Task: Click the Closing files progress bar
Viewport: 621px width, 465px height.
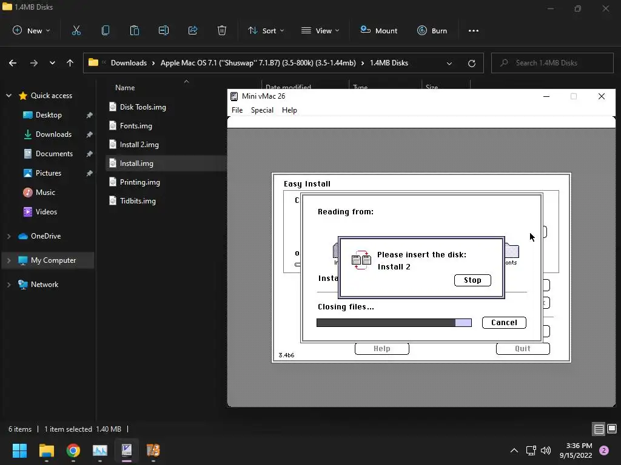Action: coord(394,323)
